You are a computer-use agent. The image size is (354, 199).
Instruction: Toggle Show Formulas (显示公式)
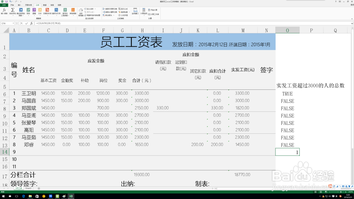[123, 9]
